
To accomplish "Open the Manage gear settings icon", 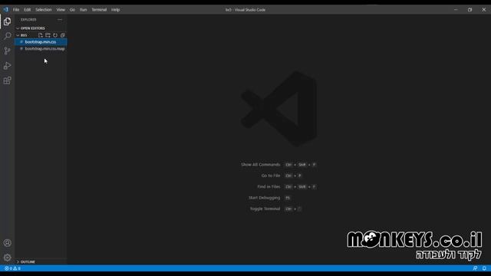I will (7, 258).
